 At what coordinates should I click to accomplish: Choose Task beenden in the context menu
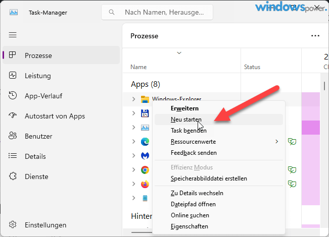219,131
